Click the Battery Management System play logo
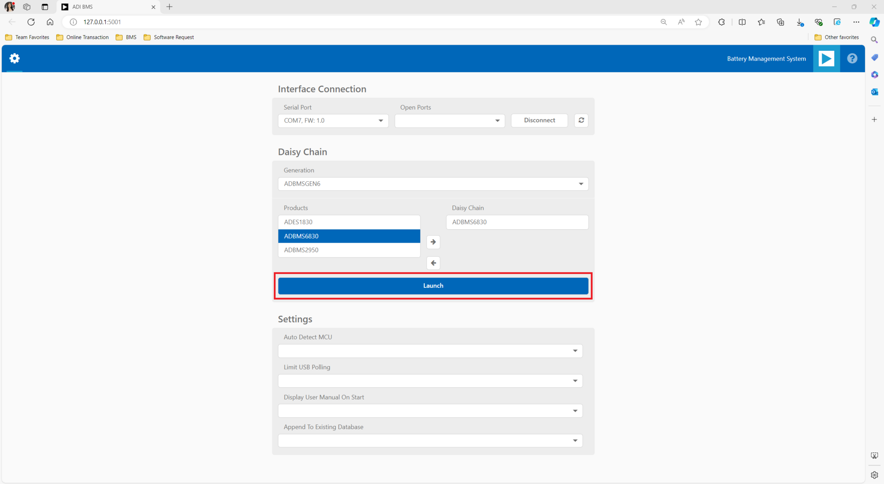The height and width of the screenshot is (484, 884). coord(826,58)
